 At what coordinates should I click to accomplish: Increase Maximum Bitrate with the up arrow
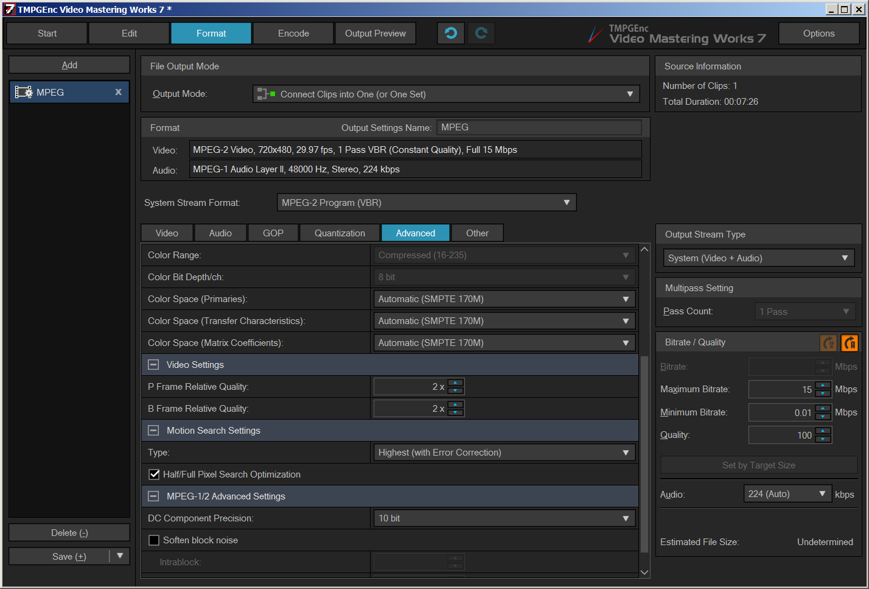823,386
